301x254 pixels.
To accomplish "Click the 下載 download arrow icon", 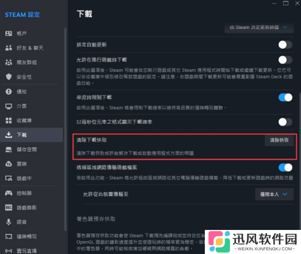I will pyautogui.click(x=9, y=135).
